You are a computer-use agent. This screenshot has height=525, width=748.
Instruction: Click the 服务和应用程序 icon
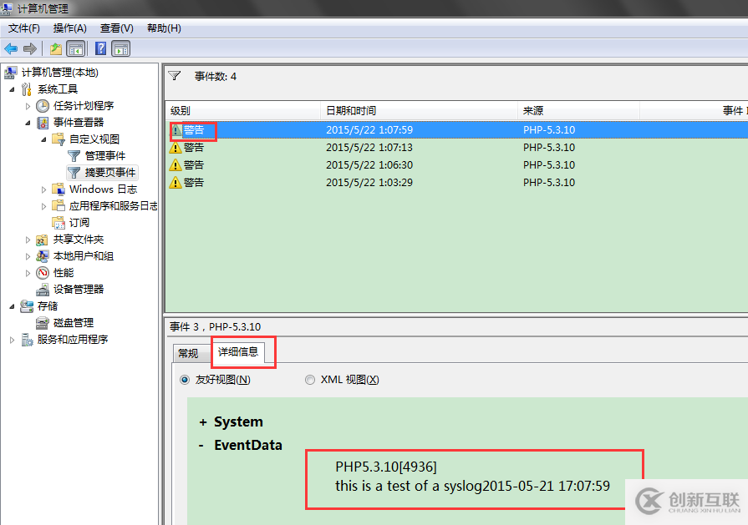coord(27,340)
